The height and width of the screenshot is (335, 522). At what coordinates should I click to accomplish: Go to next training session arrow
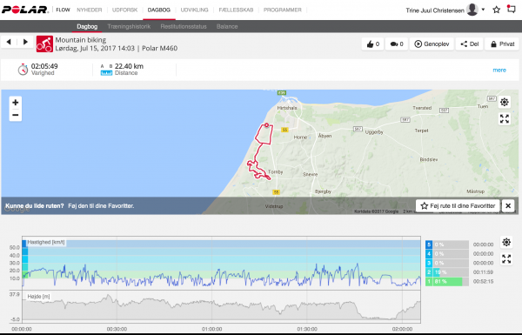click(x=25, y=42)
